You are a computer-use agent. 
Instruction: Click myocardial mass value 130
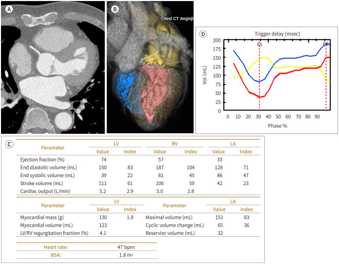coord(103,217)
